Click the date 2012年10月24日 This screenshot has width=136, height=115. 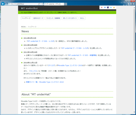tap(30, 52)
